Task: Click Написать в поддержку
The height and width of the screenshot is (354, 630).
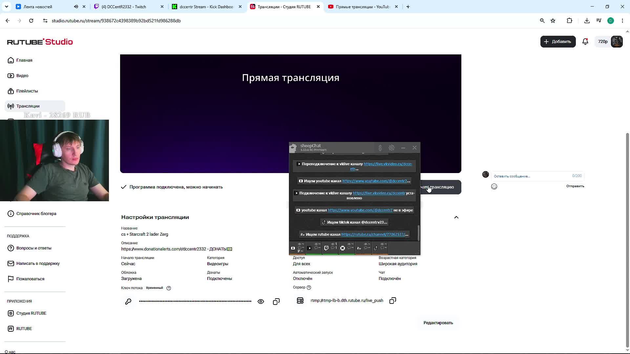Action: coord(33,264)
